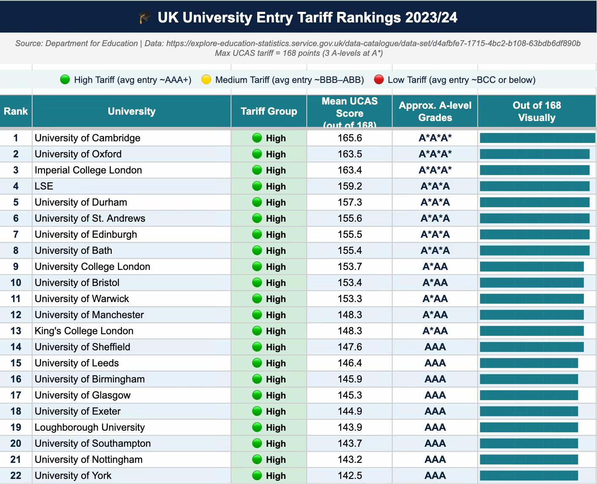The image size is (597, 484).
Task: Select the AAA grade in the Exeter row
Action: [435, 411]
